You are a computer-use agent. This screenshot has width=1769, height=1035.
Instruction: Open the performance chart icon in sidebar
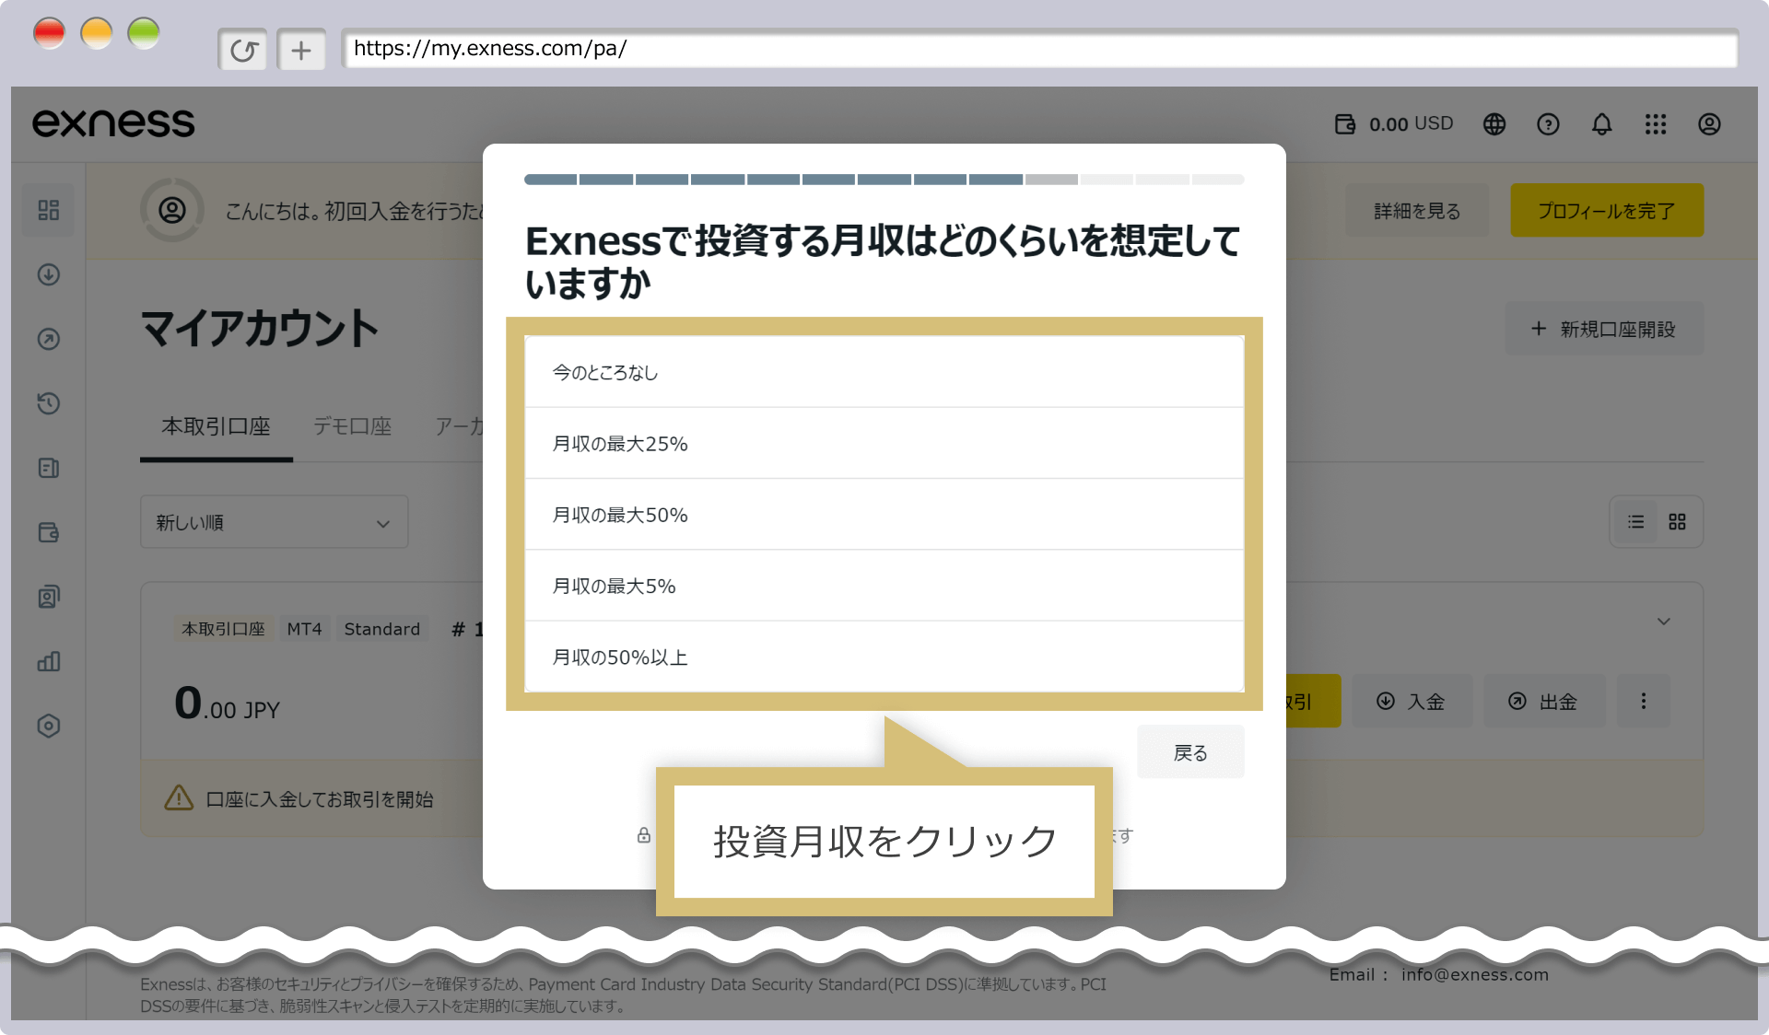click(x=49, y=661)
